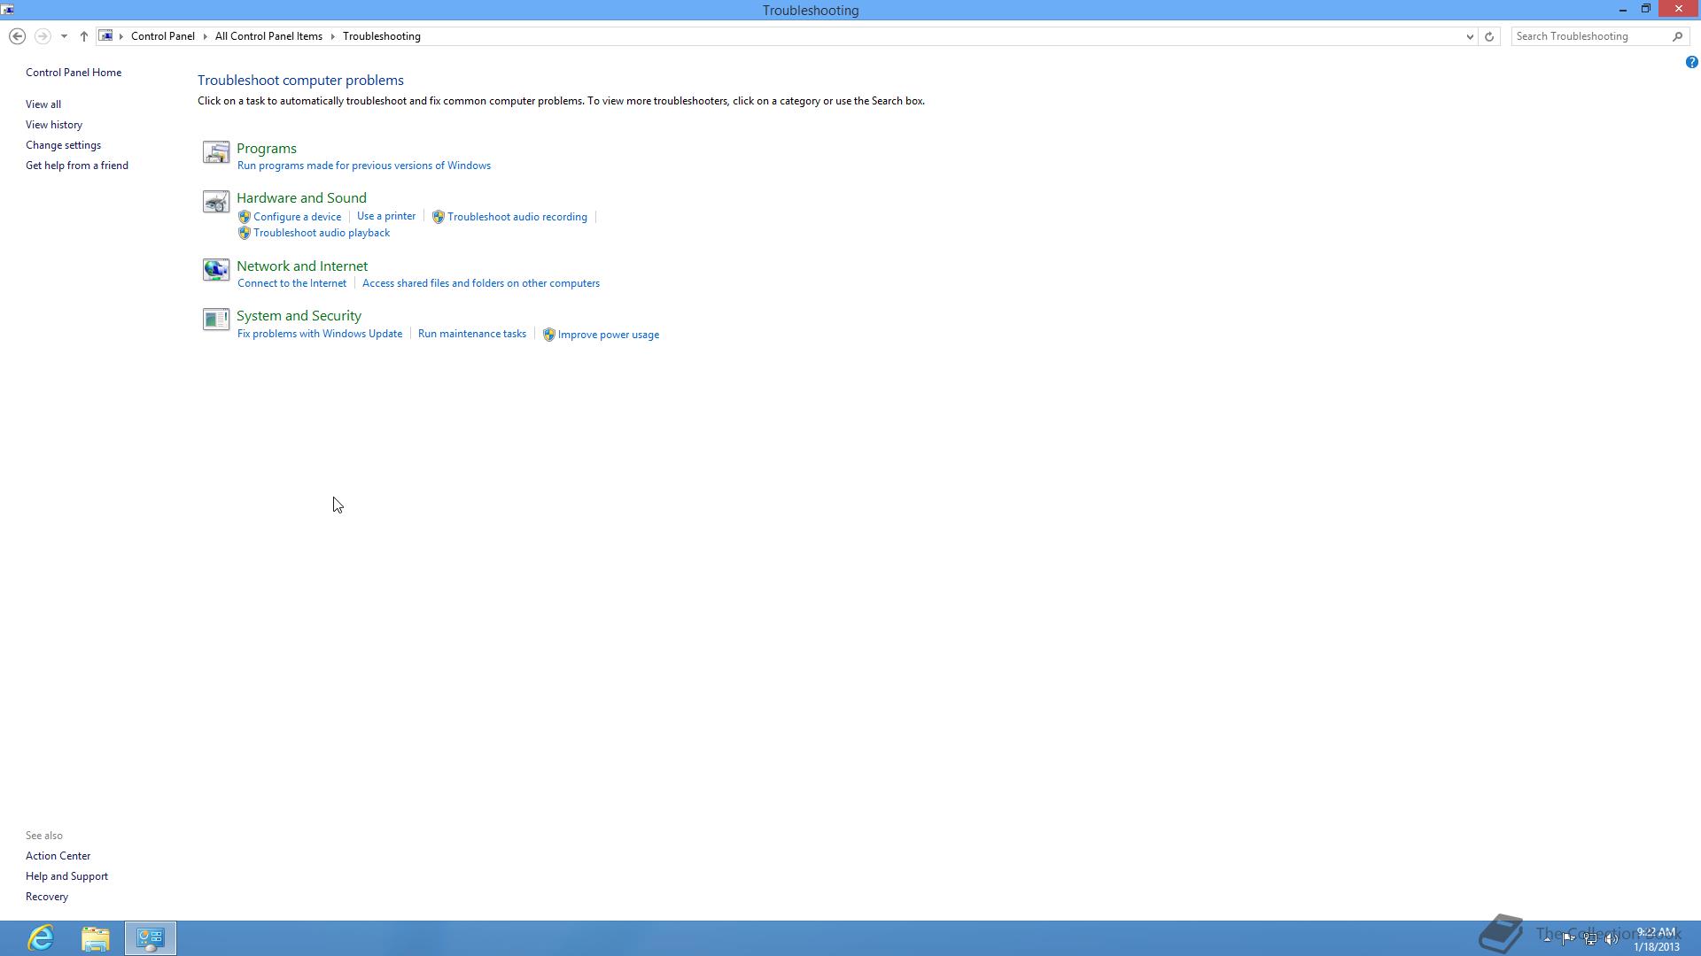Open System and Security heading

299,316
